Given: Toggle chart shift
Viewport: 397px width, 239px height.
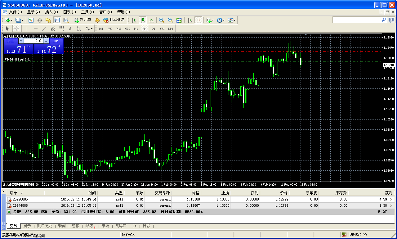Looking at the screenshot, I should 198,20.
